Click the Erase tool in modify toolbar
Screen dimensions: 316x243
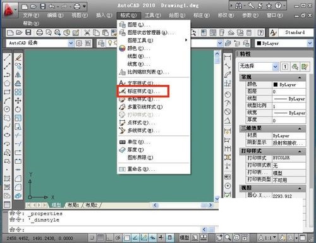pos(18,57)
